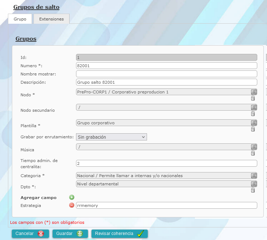Clear the Nodo field with trash icon
The image size is (267, 240).
pyautogui.click(x=253, y=98)
